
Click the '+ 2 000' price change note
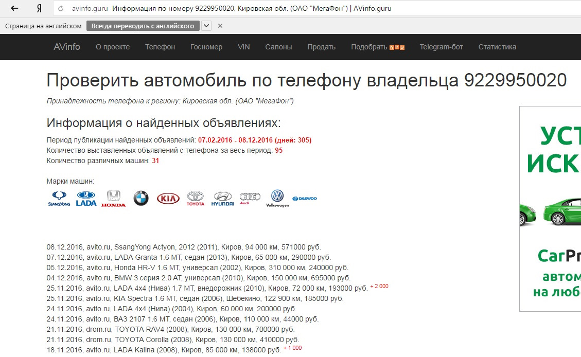(379, 286)
